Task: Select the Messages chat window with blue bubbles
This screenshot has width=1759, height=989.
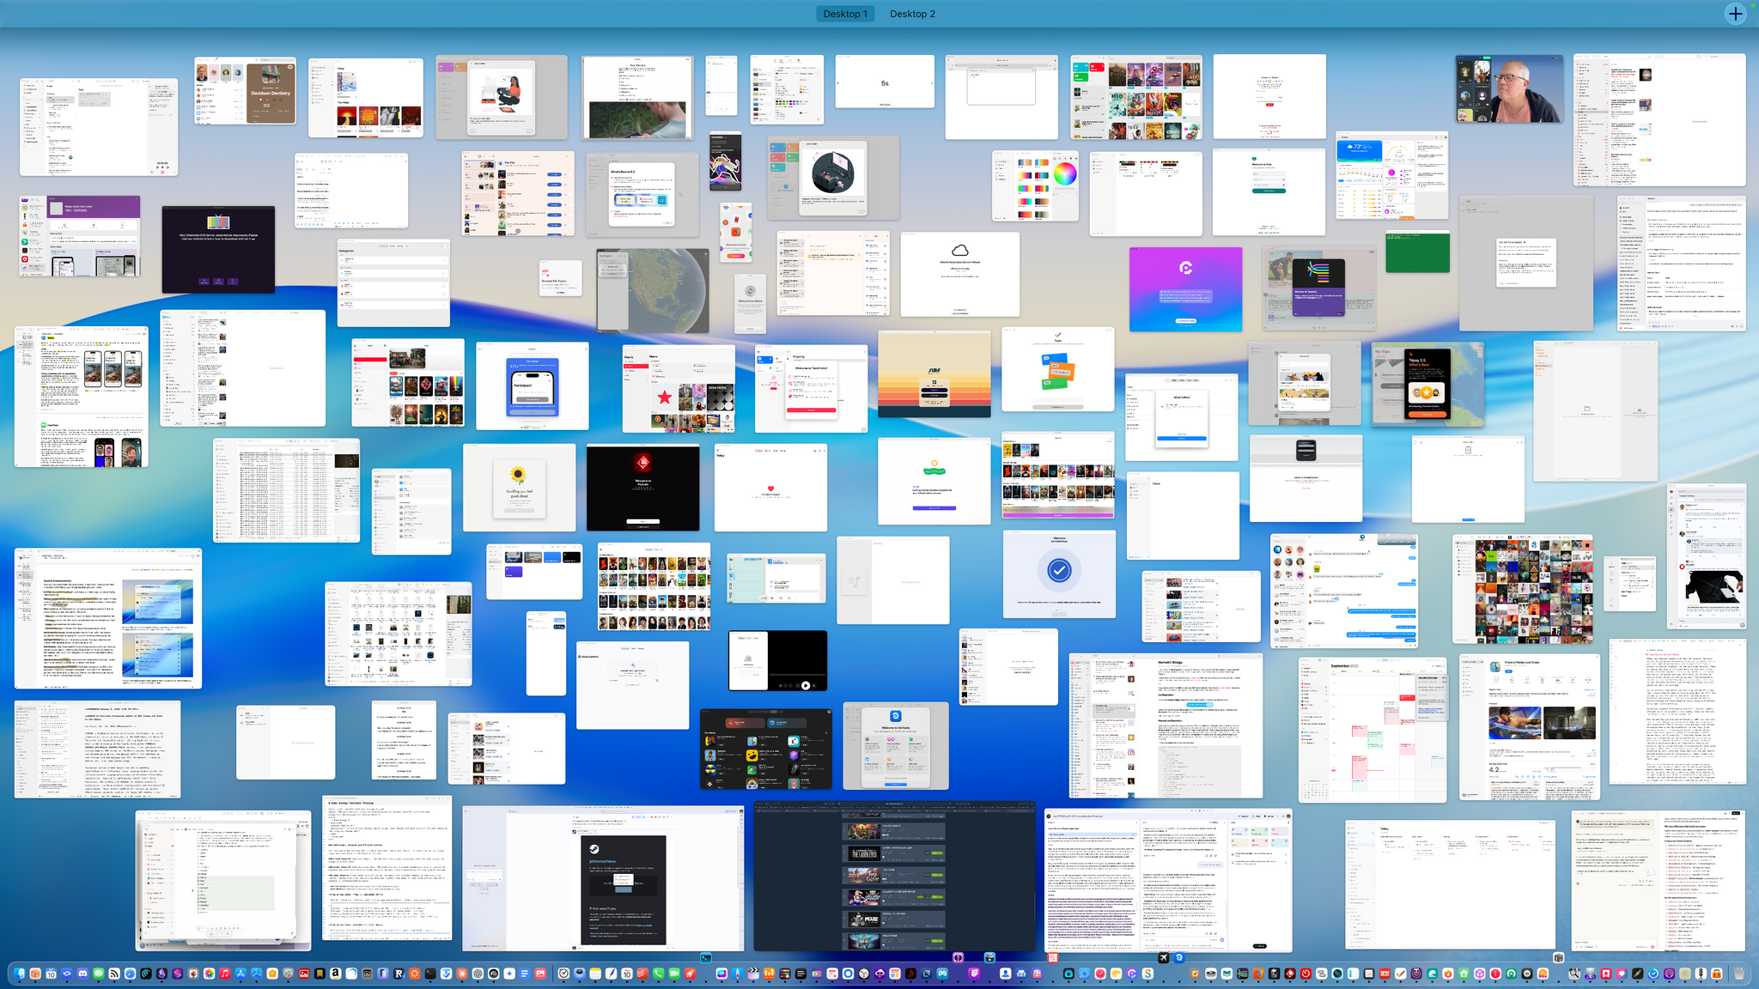Action: coord(1344,590)
